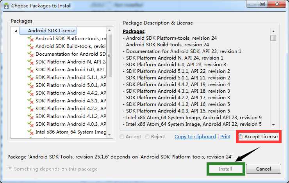Select Intel x86 Atom_64 System Image tree row
This screenshot has width=289, height=183.
(71, 132)
